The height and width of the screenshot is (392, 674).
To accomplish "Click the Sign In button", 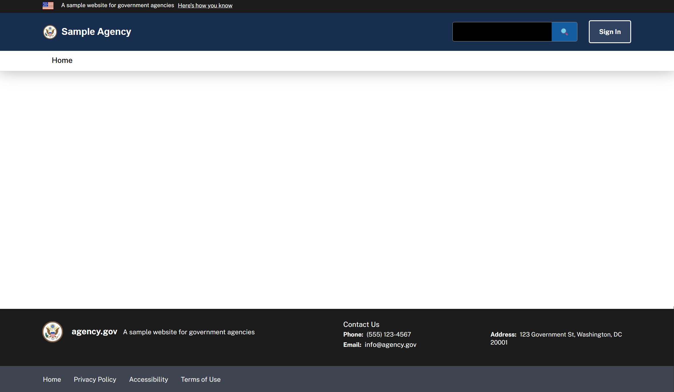I will click(610, 32).
